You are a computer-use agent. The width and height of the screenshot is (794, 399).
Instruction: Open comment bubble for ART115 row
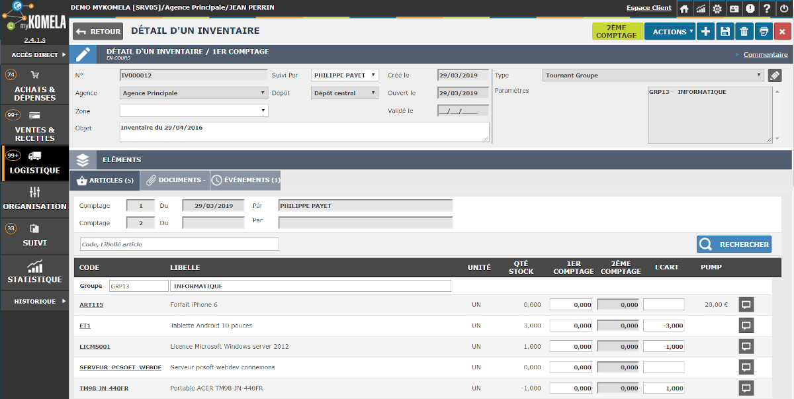(x=746, y=305)
